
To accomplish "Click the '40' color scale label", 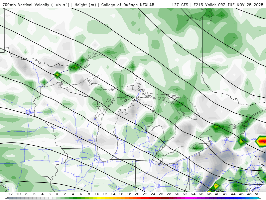I will pyautogui.click(x=217, y=194).
